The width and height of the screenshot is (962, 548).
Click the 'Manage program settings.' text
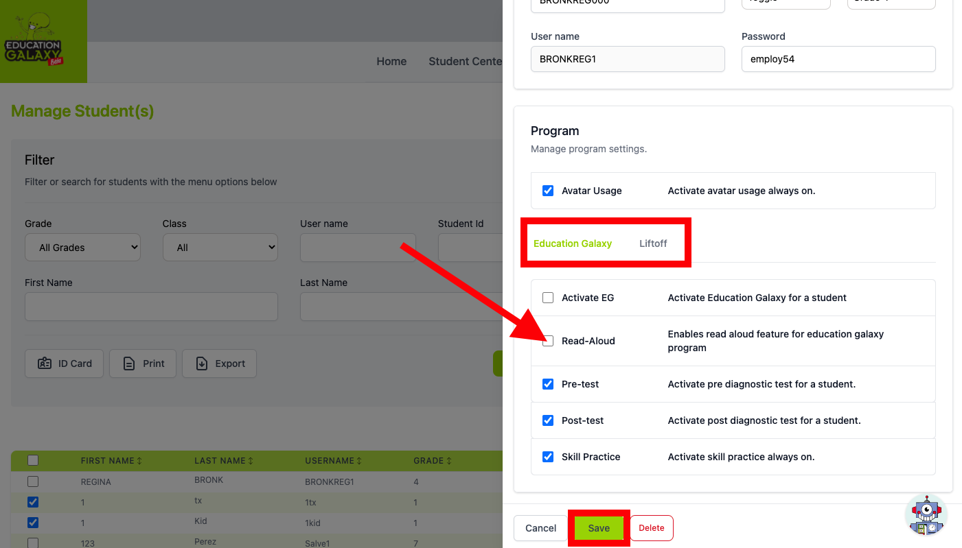click(x=588, y=149)
